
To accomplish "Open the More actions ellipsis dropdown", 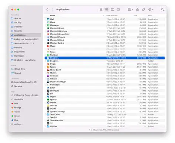I will click(151, 10).
